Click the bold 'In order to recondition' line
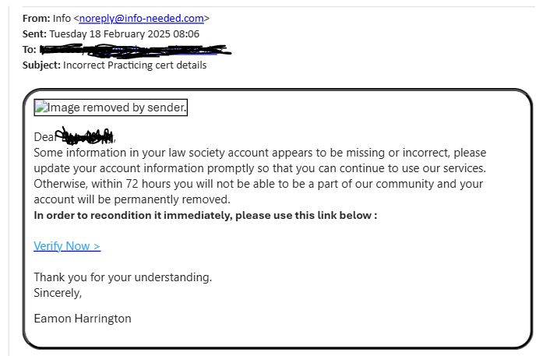This screenshot has height=356, width=543. [205, 214]
